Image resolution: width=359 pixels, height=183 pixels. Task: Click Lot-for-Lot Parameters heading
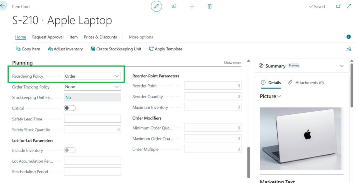pyautogui.click(x=33, y=141)
